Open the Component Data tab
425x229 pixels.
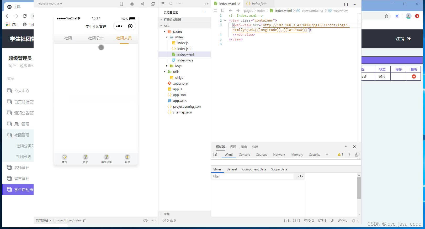tap(254, 169)
